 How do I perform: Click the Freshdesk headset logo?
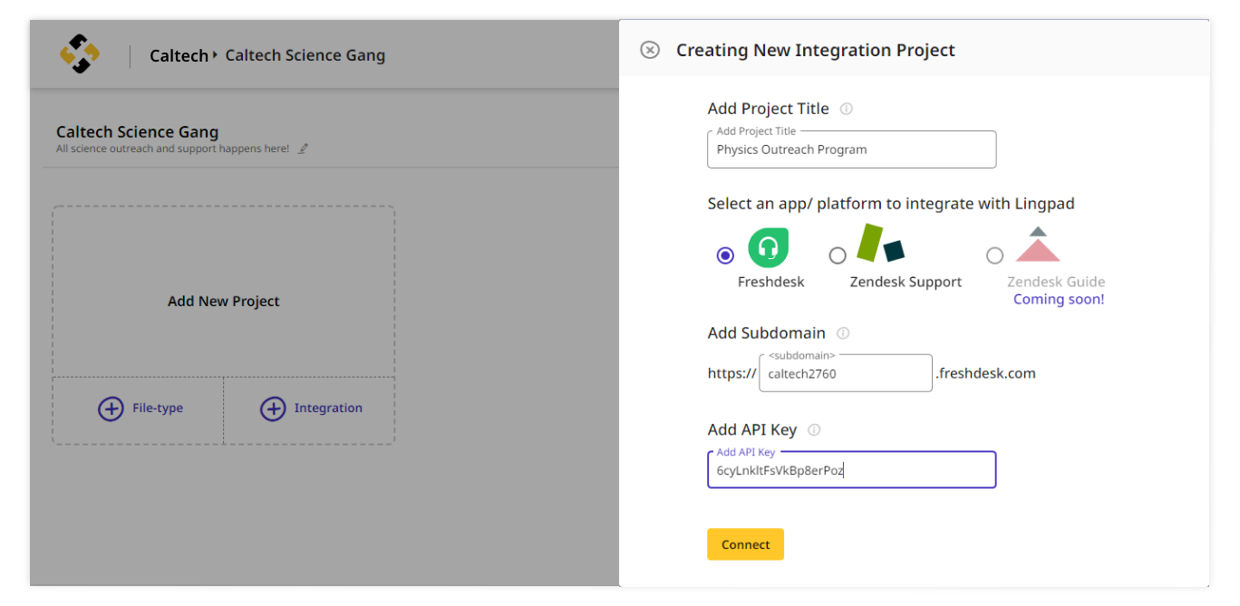coord(768,247)
